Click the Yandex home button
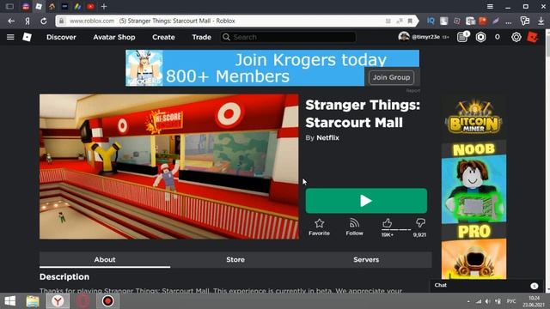 [27, 21]
